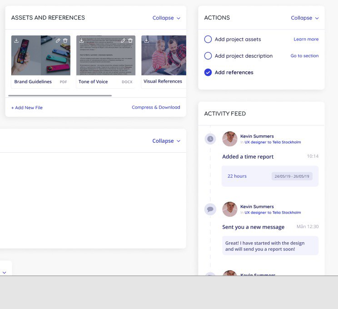The image size is (338, 309).
Task: Download the Tone of Voice document
Action: point(81,40)
